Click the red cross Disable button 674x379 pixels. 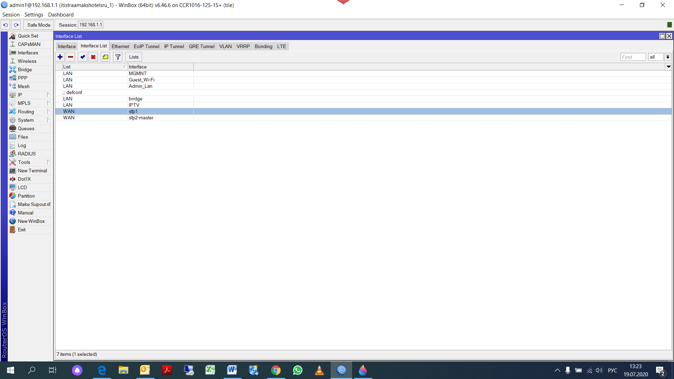93,57
